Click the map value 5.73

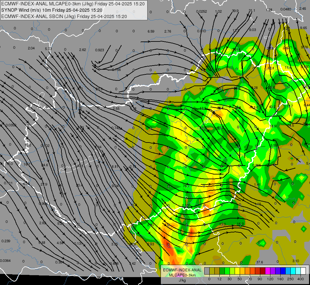(x=48, y=49)
